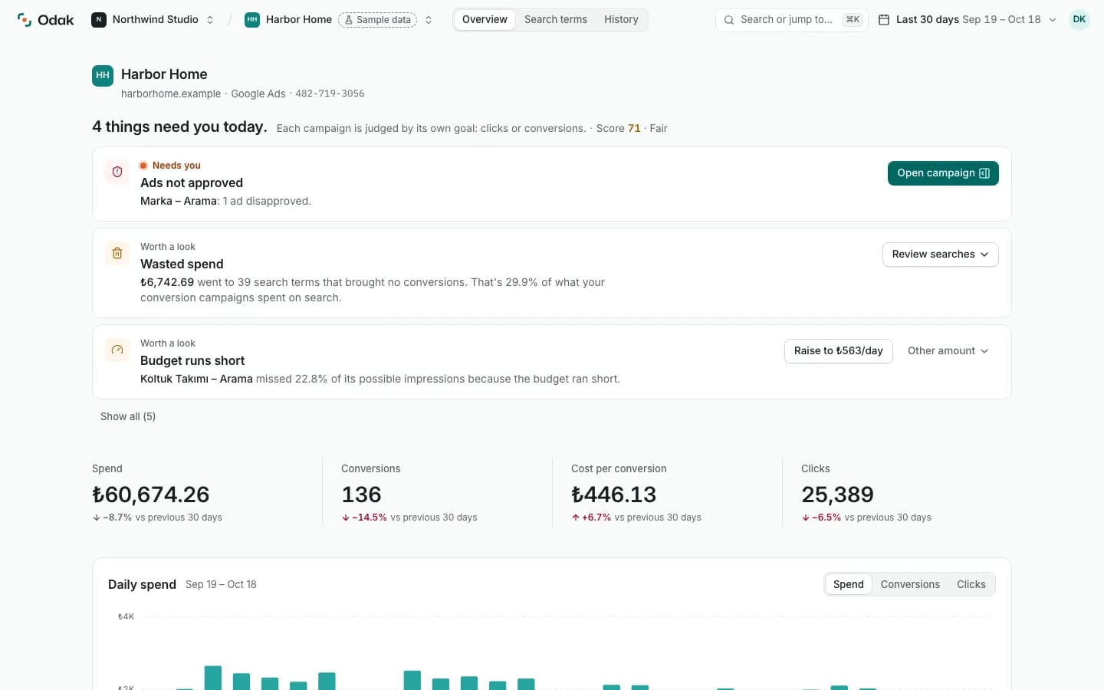This screenshot has width=1104, height=690.
Task: Click the Sample data badge
Action: pyautogui.click(x=377, y=20)
